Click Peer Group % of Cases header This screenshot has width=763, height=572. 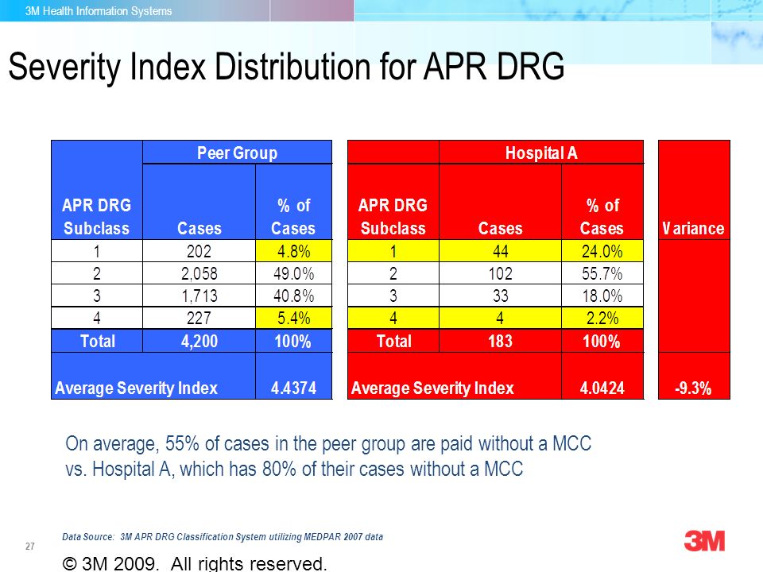tap(293, 216)
